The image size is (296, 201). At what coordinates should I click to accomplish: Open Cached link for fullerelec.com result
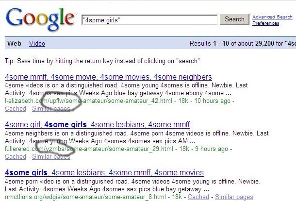16,157
